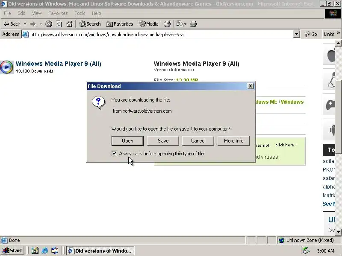Open the File menu
Screen dimensions: 342x256
(7, 14)
